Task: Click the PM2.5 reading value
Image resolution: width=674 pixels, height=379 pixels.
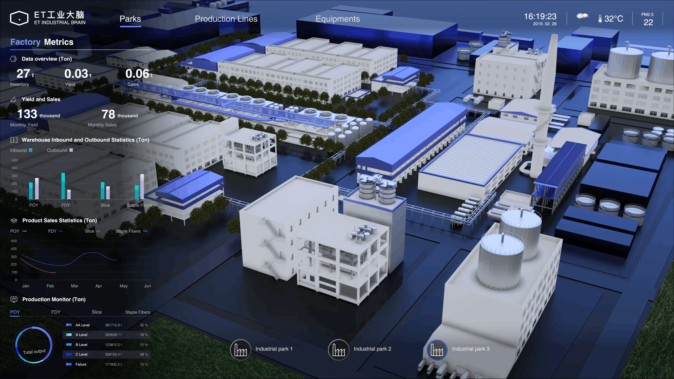Action: pyautogui.click(x=648, y=22)
